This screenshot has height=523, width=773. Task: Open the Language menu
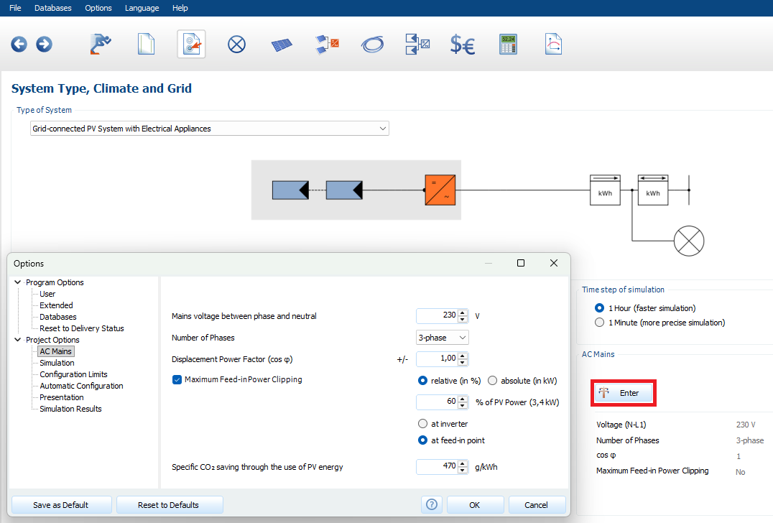point(142,8)
